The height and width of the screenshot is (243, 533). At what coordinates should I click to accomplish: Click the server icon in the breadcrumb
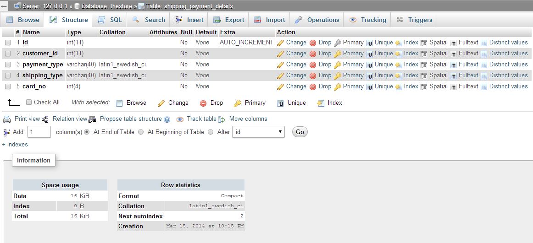[x=17, y=6]
